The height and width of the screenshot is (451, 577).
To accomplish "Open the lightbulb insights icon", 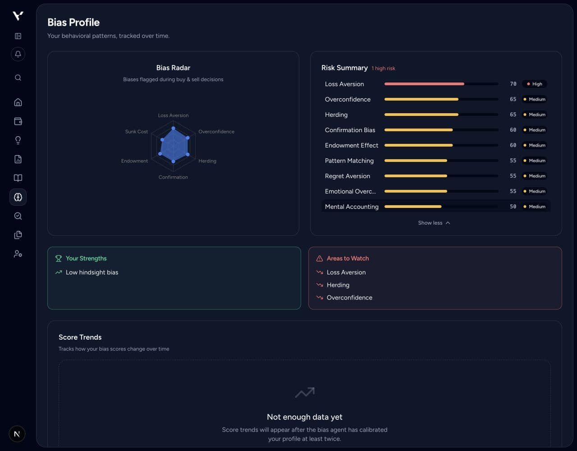I will tap(18, 140).
